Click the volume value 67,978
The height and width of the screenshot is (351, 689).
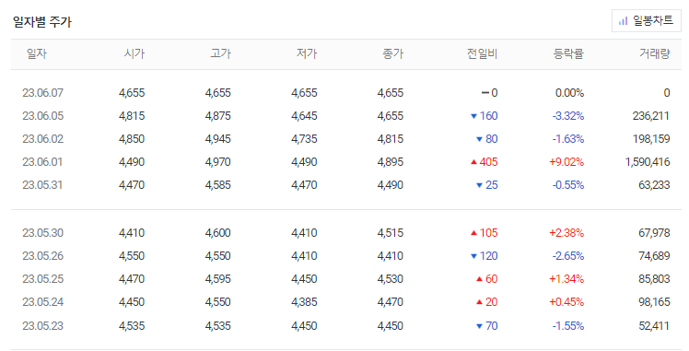click(x=654, y=233)
